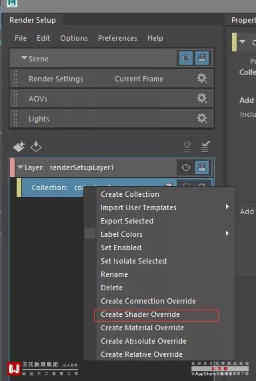This screenshot has height=381, width=256.
Task: Click the import render setup icon
Action: click(x=36, y=147)
